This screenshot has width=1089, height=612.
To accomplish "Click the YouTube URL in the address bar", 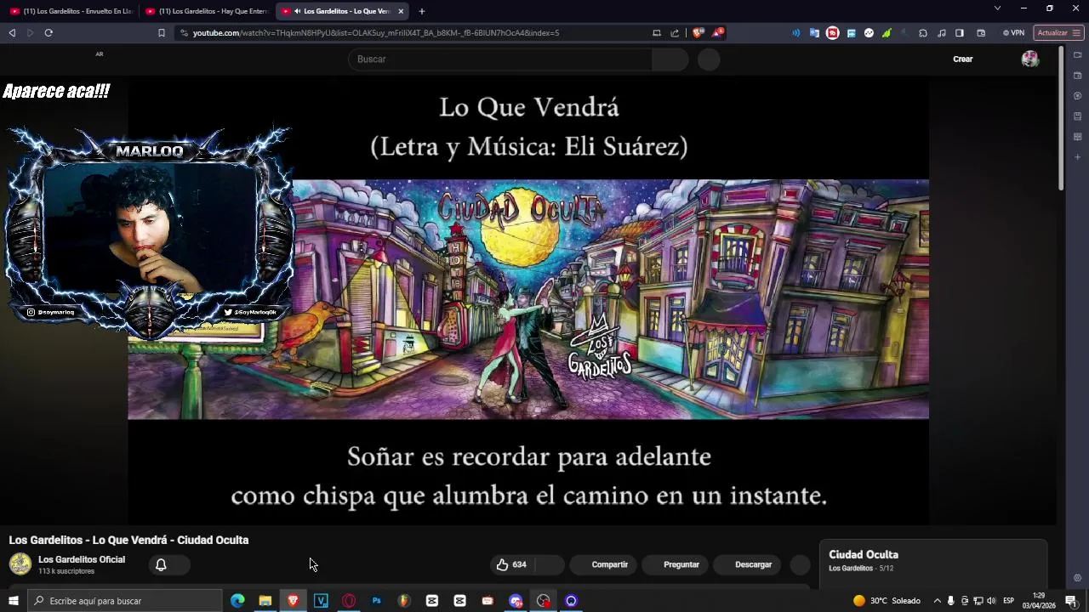I will pos(375,33).
